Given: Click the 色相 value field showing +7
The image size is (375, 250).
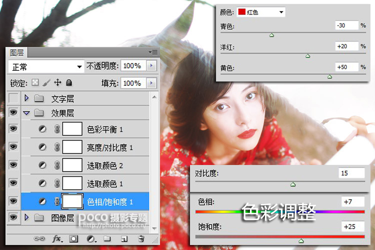Looking at the screenshot, I should point(353,201).
